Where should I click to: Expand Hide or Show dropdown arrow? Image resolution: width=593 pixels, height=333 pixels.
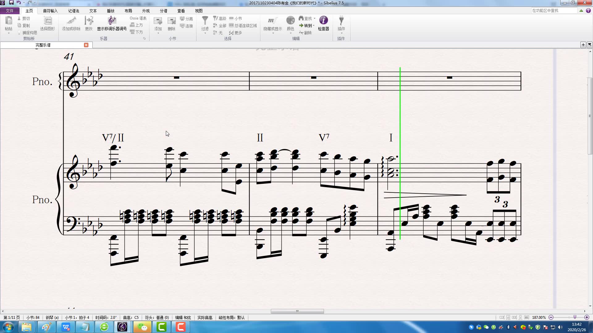[x=273, y=33]
